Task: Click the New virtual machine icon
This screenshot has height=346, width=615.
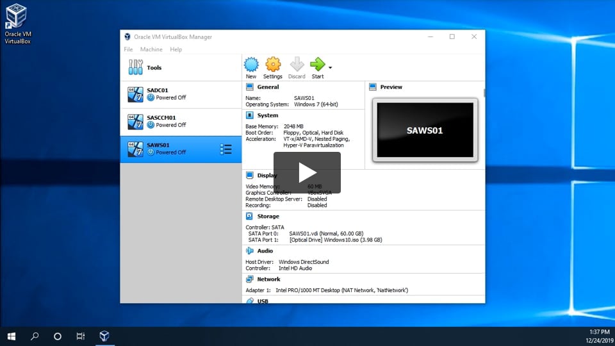Action: pos(251,65)
